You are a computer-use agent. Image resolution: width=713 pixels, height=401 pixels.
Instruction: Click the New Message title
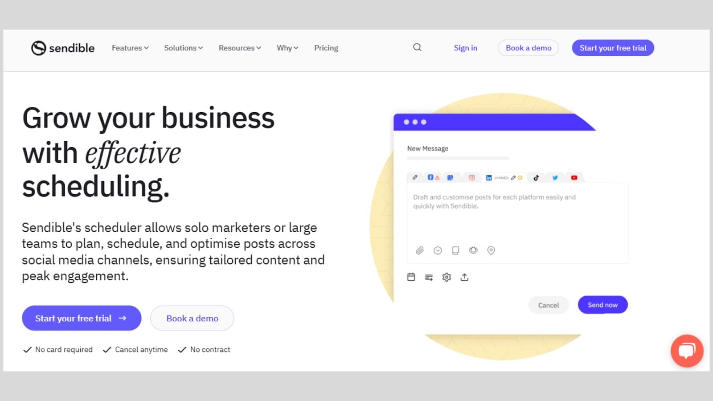[x=427, y=148]
